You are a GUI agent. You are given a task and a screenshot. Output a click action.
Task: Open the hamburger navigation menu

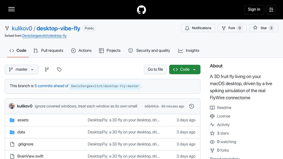(x=11, y=9)
